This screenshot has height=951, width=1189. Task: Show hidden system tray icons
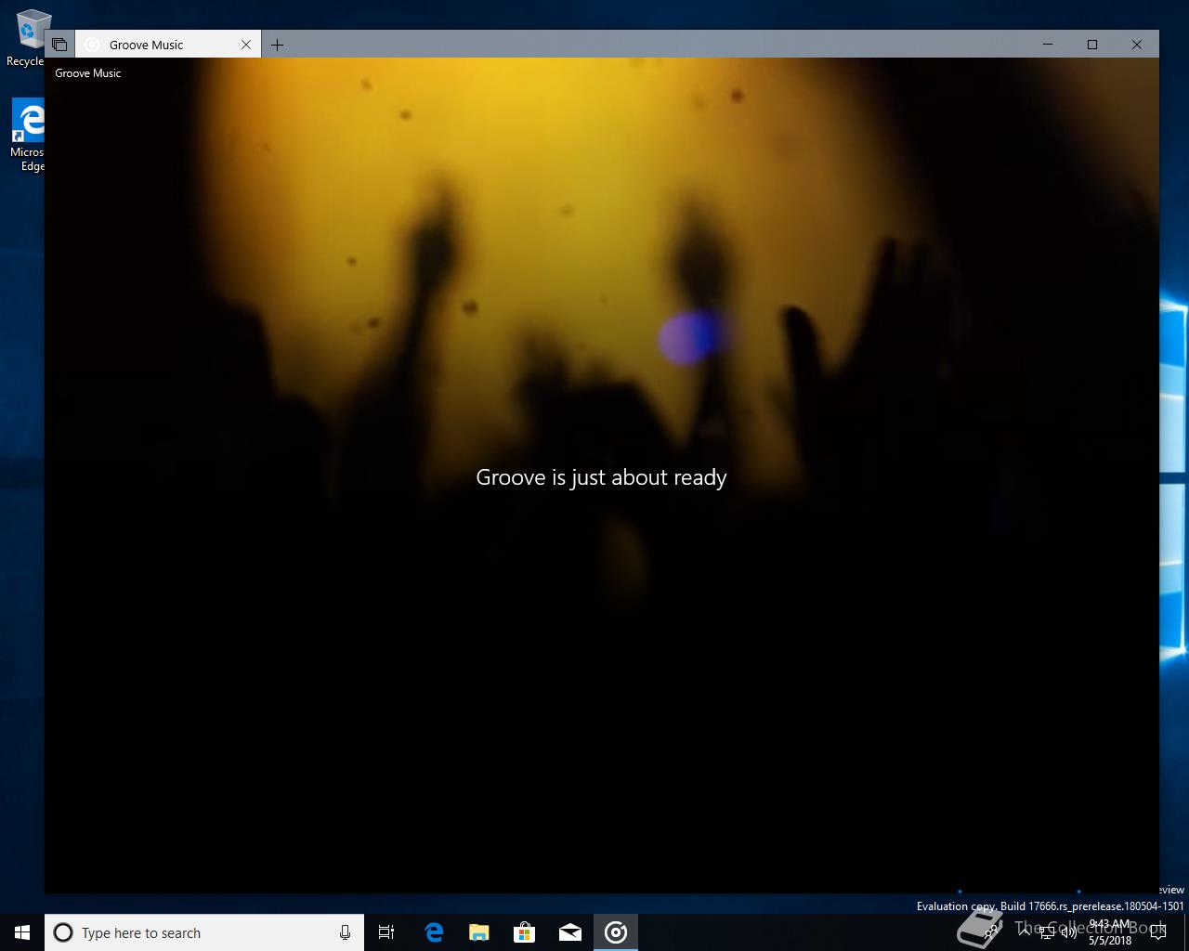[1025, 931]
